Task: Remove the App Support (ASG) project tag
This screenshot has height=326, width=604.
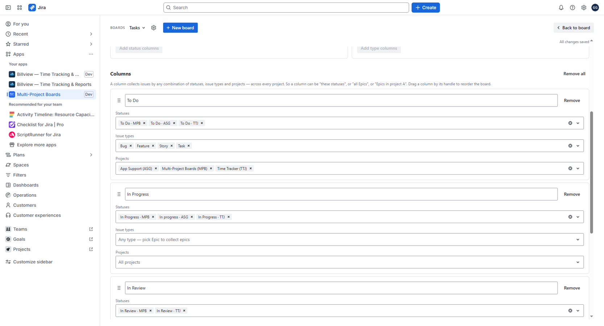Action: point(156,168)
